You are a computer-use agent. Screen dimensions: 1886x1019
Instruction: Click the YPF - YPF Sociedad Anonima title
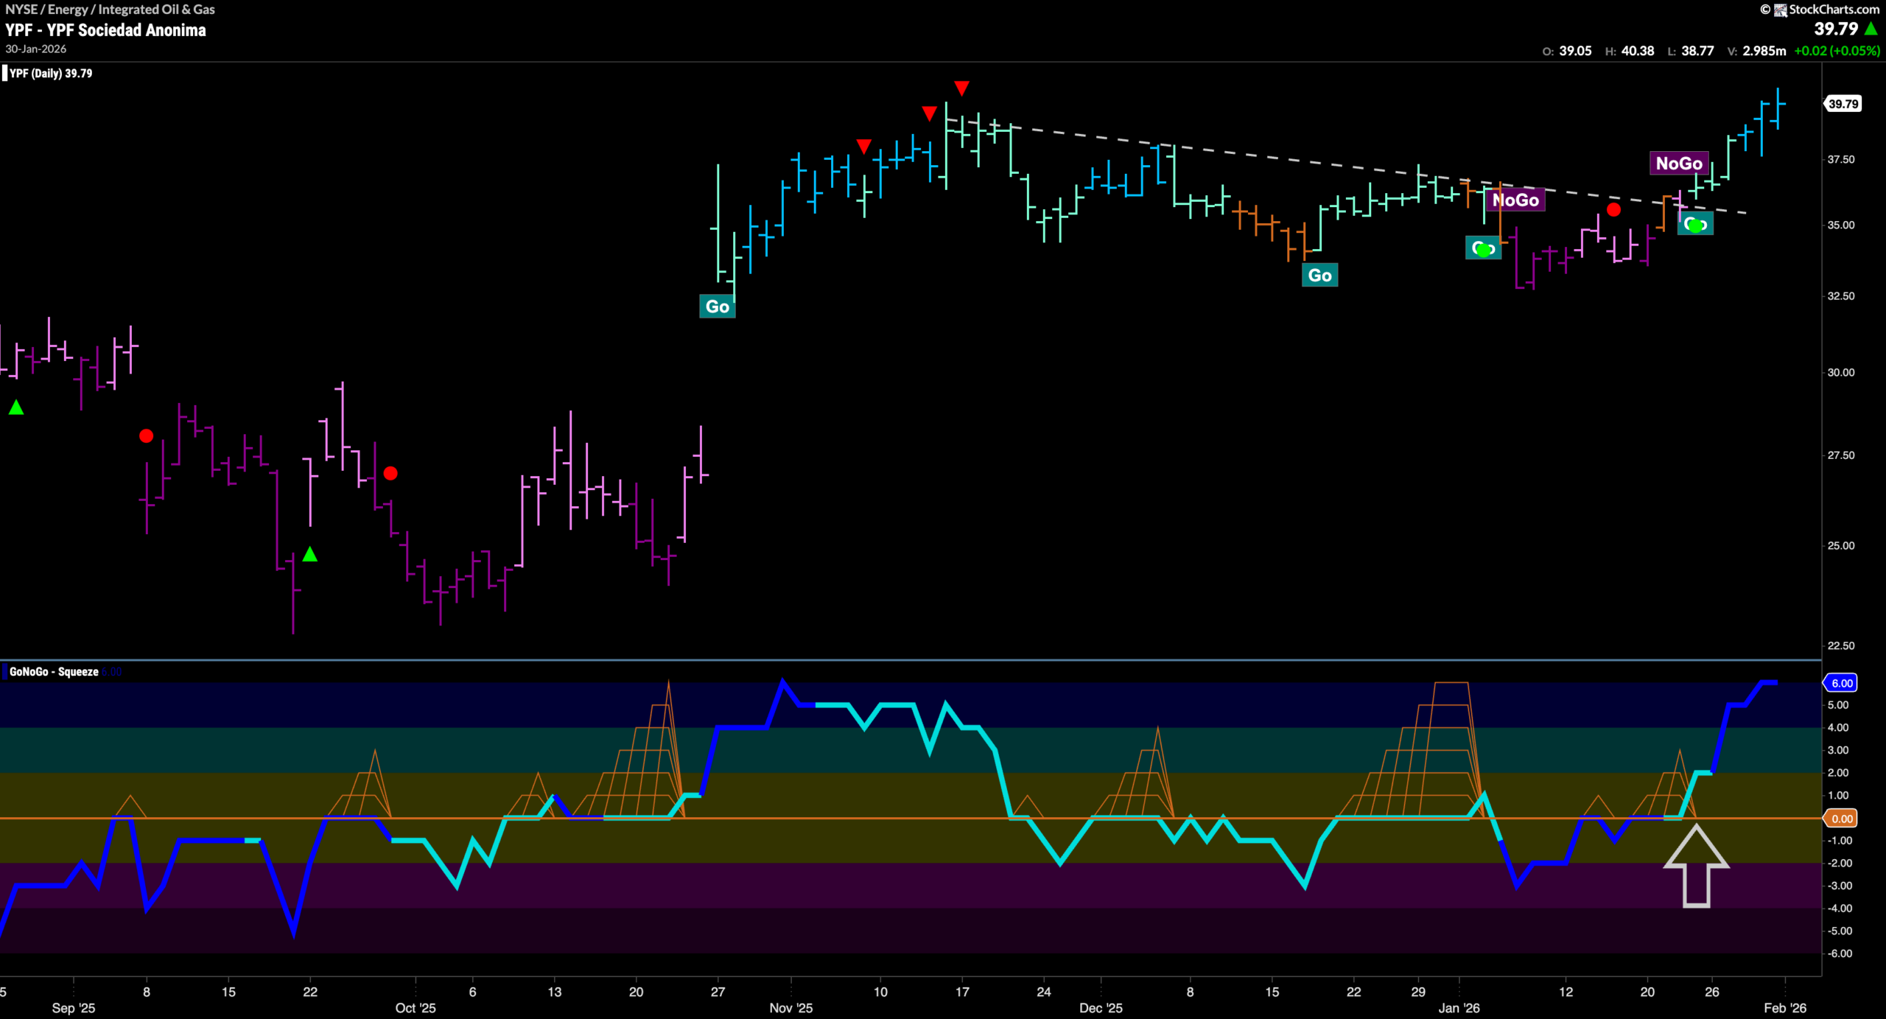105,30
